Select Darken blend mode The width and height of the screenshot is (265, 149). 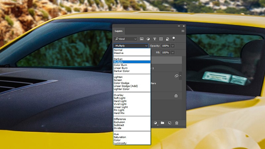point(132,59)
